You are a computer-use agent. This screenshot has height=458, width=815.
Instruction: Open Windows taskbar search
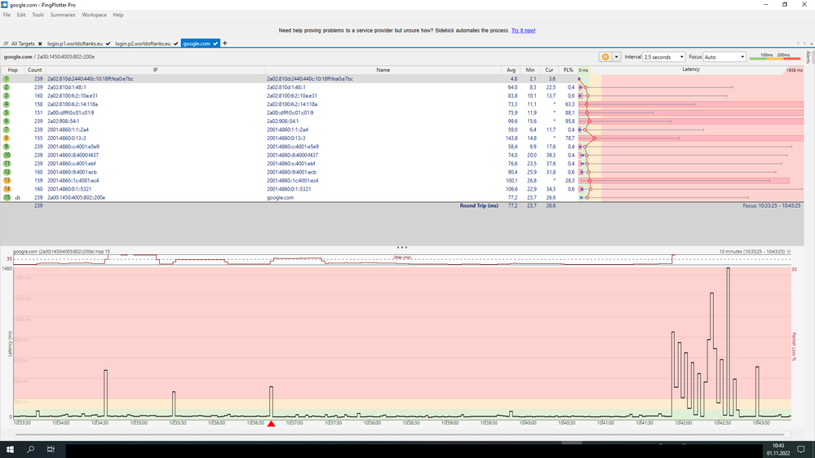(30, 449)
